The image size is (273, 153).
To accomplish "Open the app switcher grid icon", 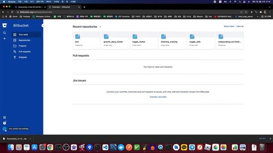I will coord(5,117).
